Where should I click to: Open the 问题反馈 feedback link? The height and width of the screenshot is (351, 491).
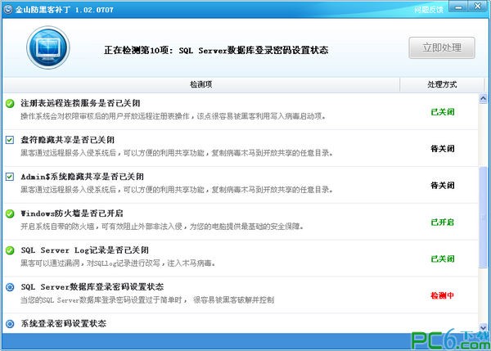tap(429, 10)
